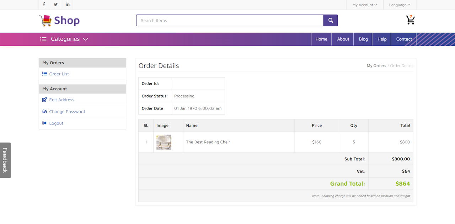455x224 pixels.
Task: Click the reading chair product thumbnail
Action: [x=164, y=142]
